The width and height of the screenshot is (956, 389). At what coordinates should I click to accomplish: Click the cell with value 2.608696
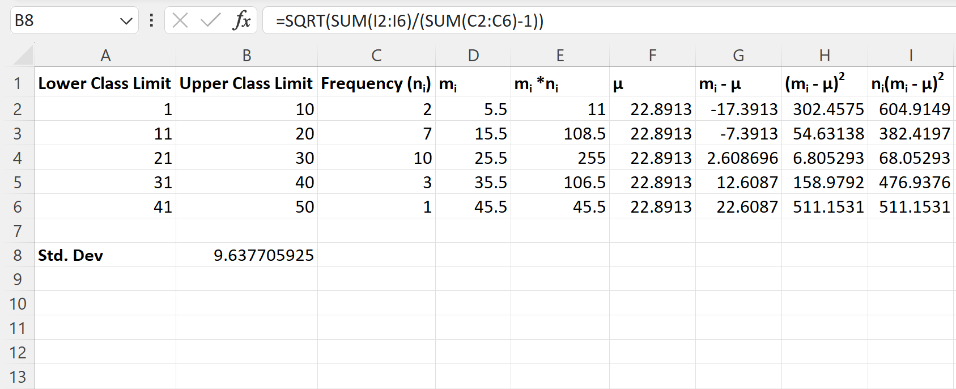[x=738, y=158]
